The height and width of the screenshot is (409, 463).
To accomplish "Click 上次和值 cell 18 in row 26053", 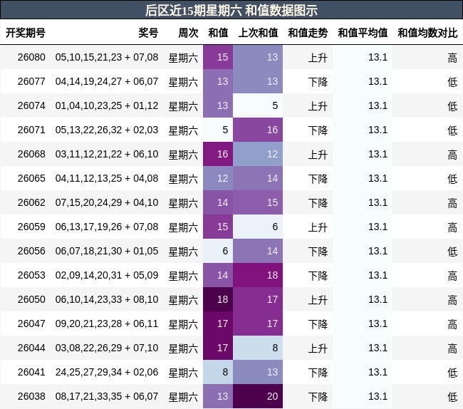I will tap(258, 275).
